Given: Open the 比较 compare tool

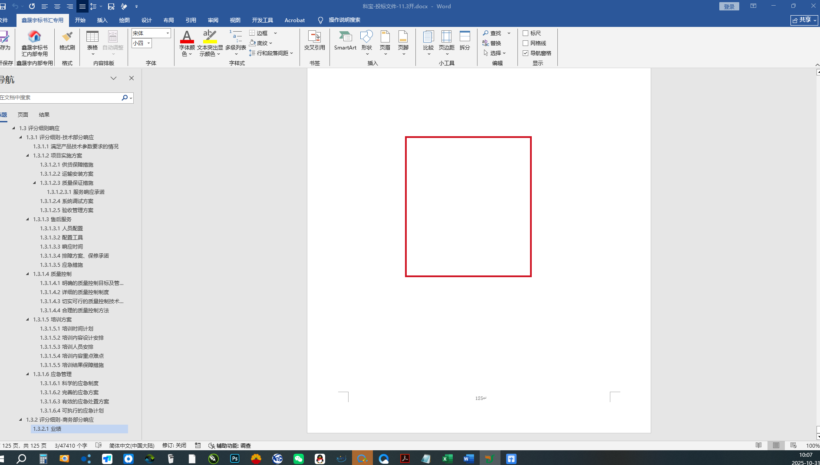Looking at the screenshot, I should 428,42.
